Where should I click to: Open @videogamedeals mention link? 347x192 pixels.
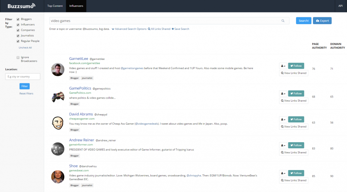[147, 124]
